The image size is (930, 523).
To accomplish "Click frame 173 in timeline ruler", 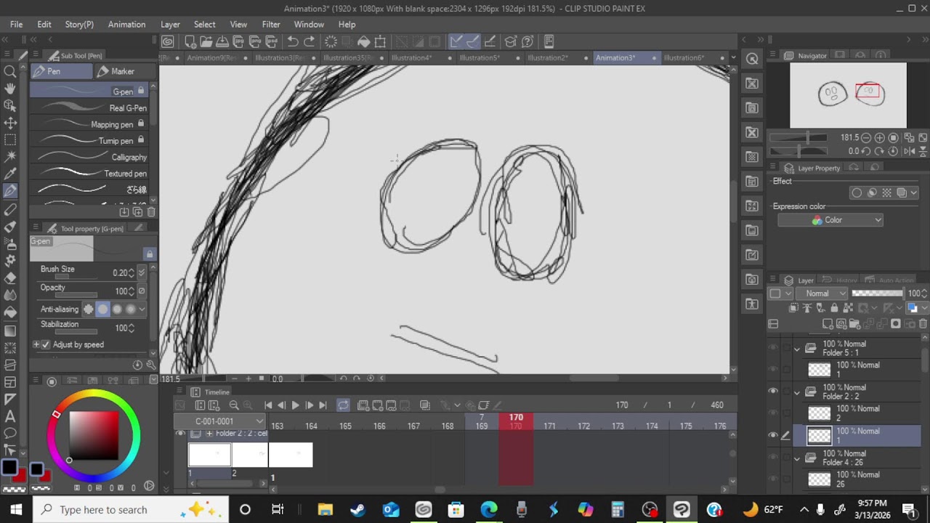I will (x=618, y=426).
